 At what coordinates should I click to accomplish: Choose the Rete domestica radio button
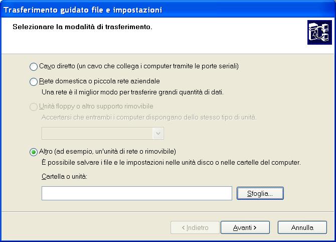[x=34, y=81]
